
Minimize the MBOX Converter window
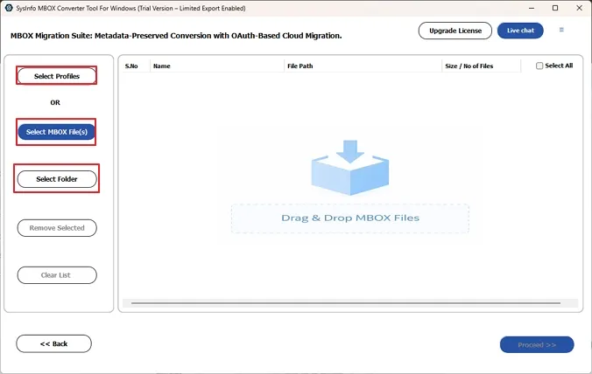pyautogui.click(x=532, y=8)
